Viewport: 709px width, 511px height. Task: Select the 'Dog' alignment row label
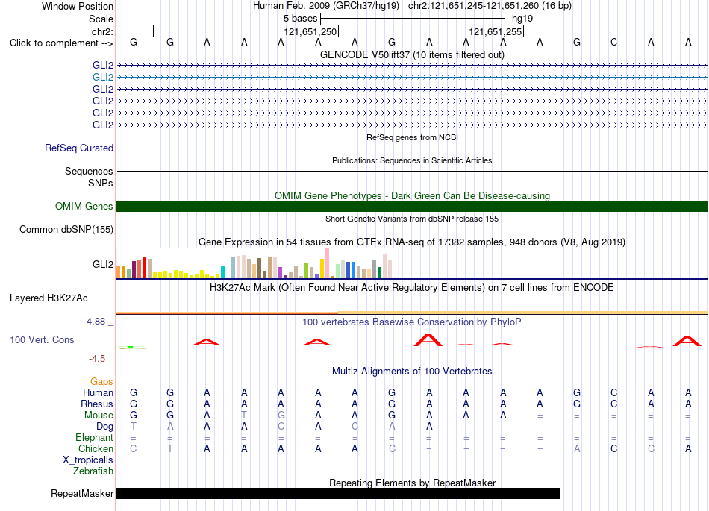tap(104, 427)
